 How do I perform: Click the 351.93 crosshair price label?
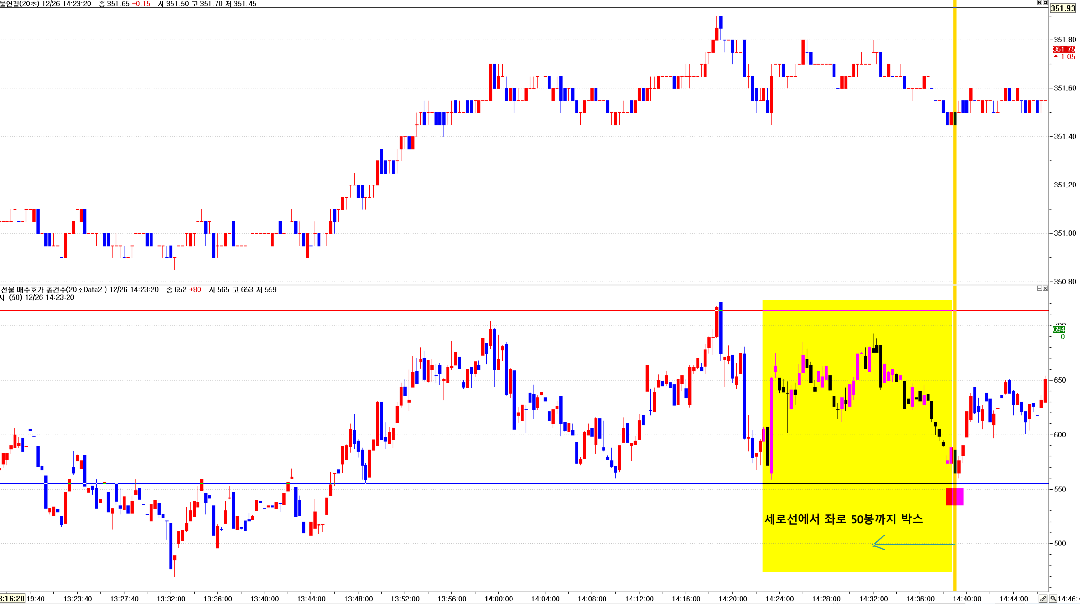1063,8
